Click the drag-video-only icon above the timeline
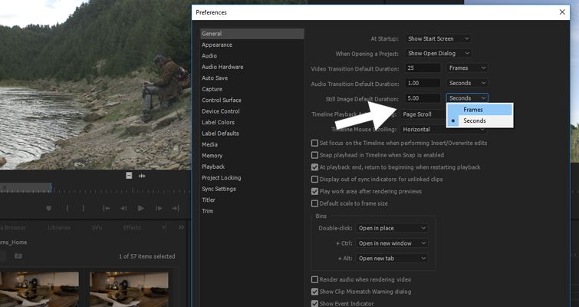Viewport: 579px width, 307px height. pyautogui.click(x=129, y=176)
